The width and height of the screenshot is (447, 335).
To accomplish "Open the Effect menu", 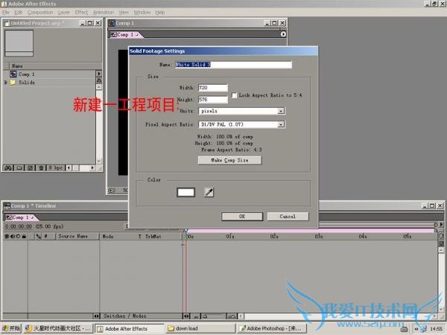I will tap(81, 12).
